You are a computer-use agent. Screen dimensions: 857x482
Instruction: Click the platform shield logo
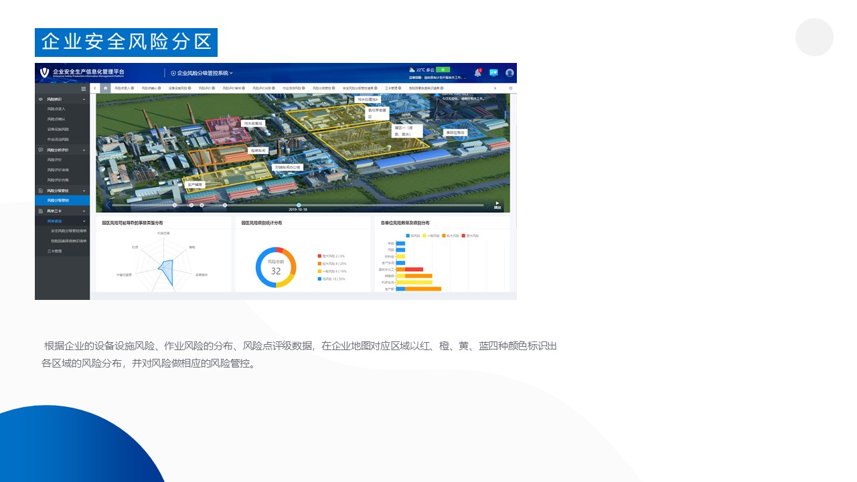(45, 72)
